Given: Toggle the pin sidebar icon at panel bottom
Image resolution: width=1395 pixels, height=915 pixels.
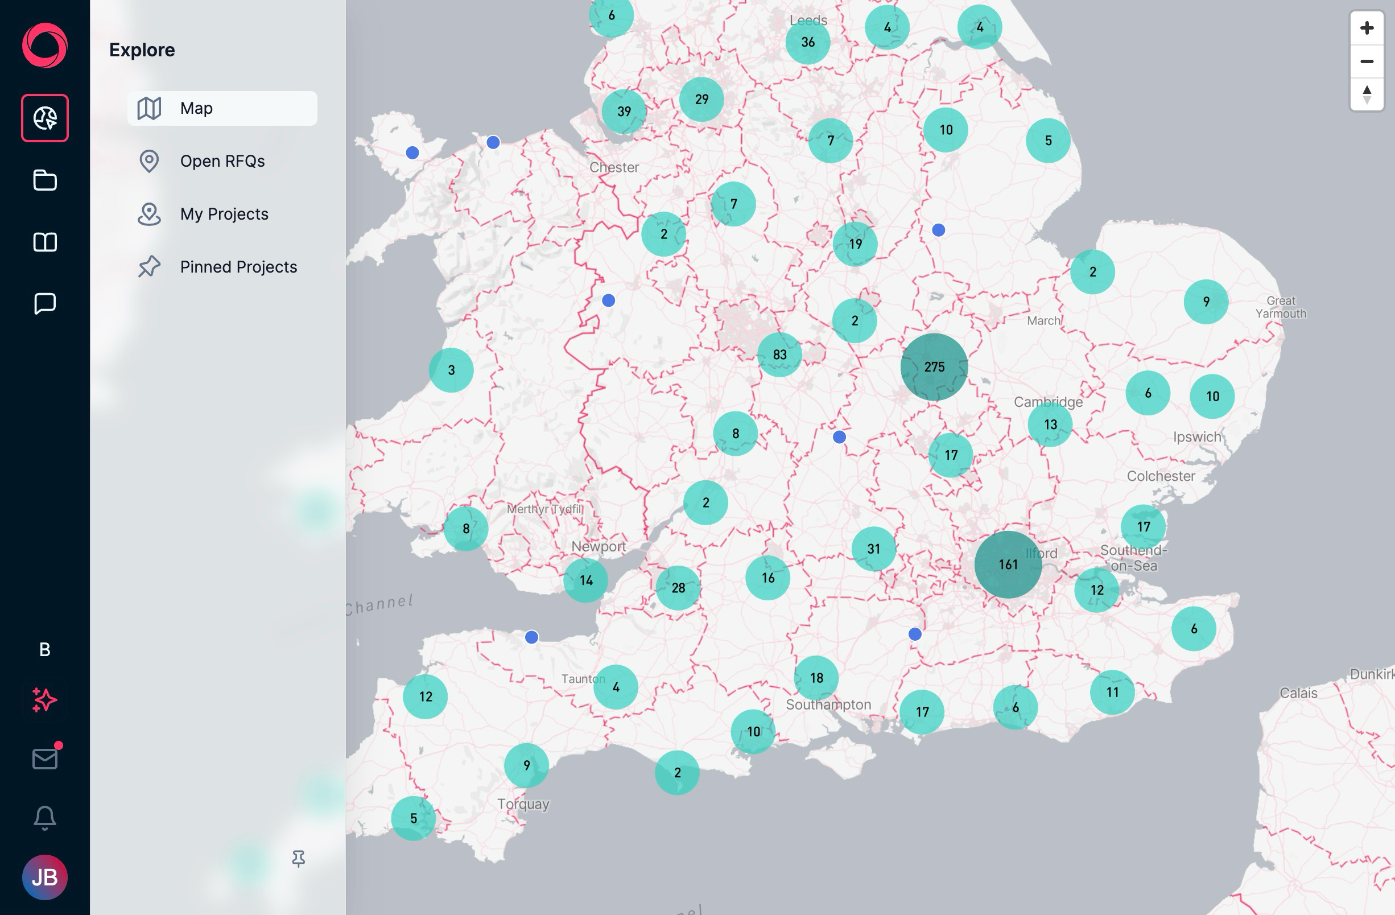Looking at the screenshot, I should [x=298, y=859].
